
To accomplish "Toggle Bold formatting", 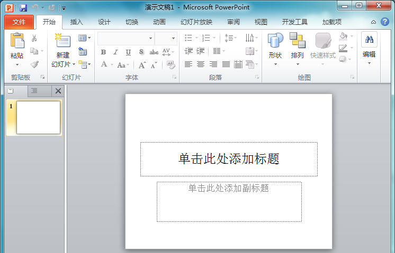I will click(103, 52).
